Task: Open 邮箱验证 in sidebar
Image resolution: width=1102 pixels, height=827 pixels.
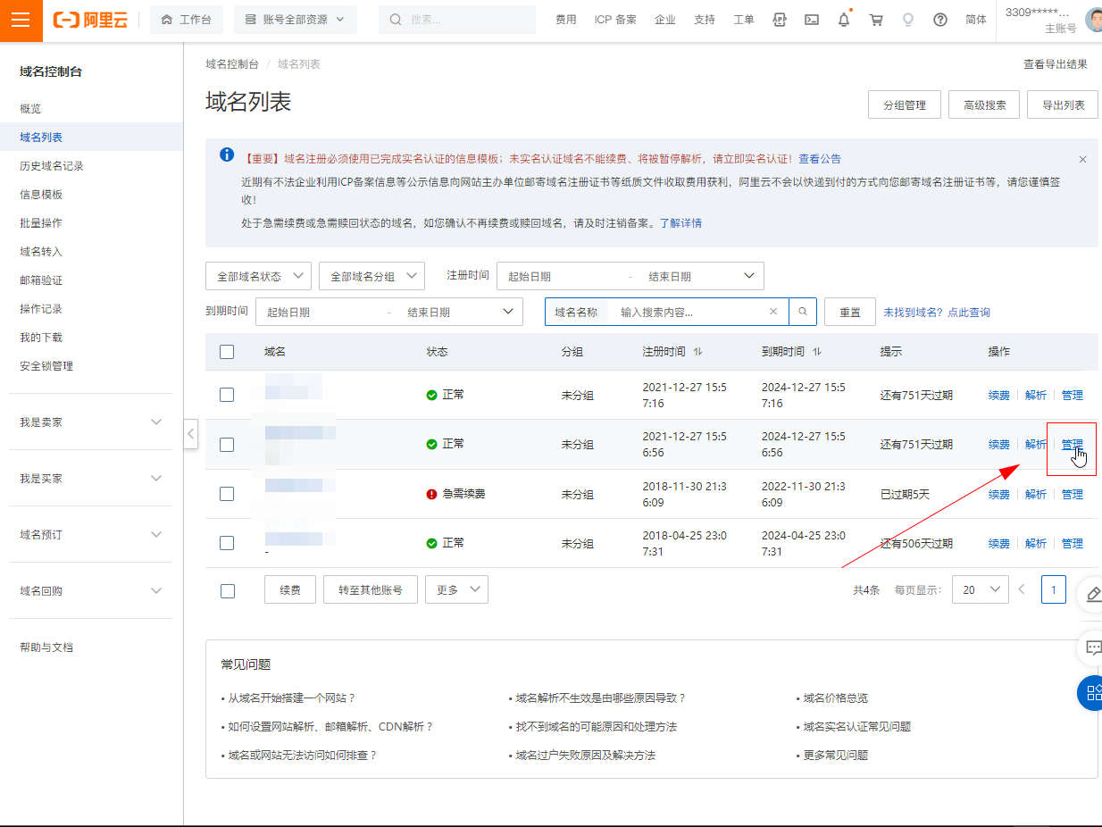Action: (41, 280)
